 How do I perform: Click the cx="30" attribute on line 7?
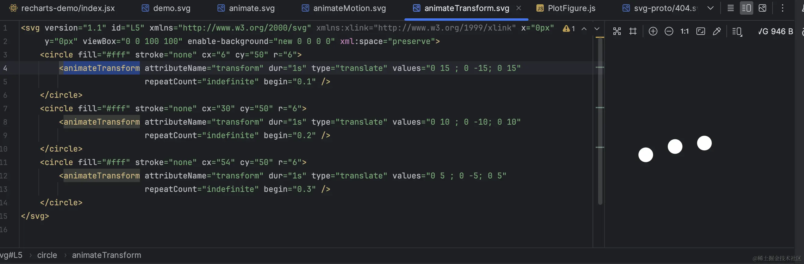(218, 108)
